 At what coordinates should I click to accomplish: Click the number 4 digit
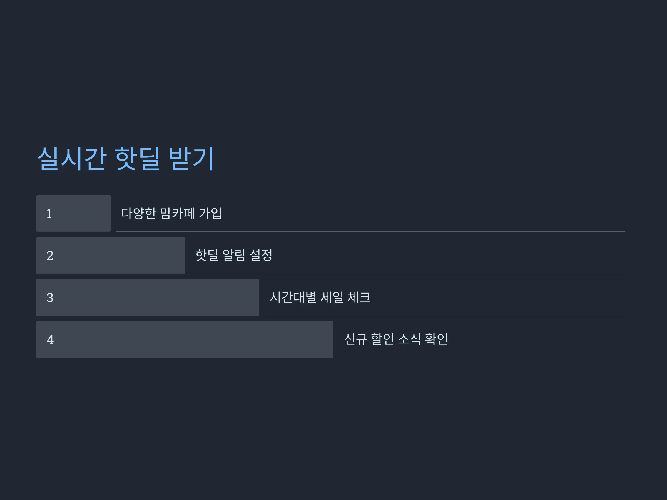pos(50,340)
